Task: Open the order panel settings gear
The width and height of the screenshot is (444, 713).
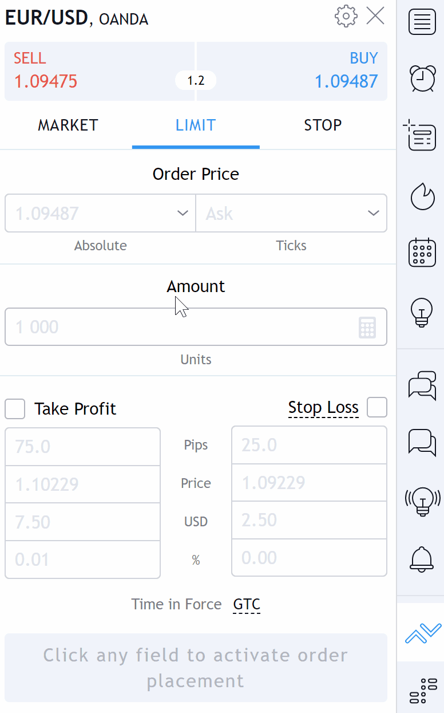Action: tap(346, 17)
